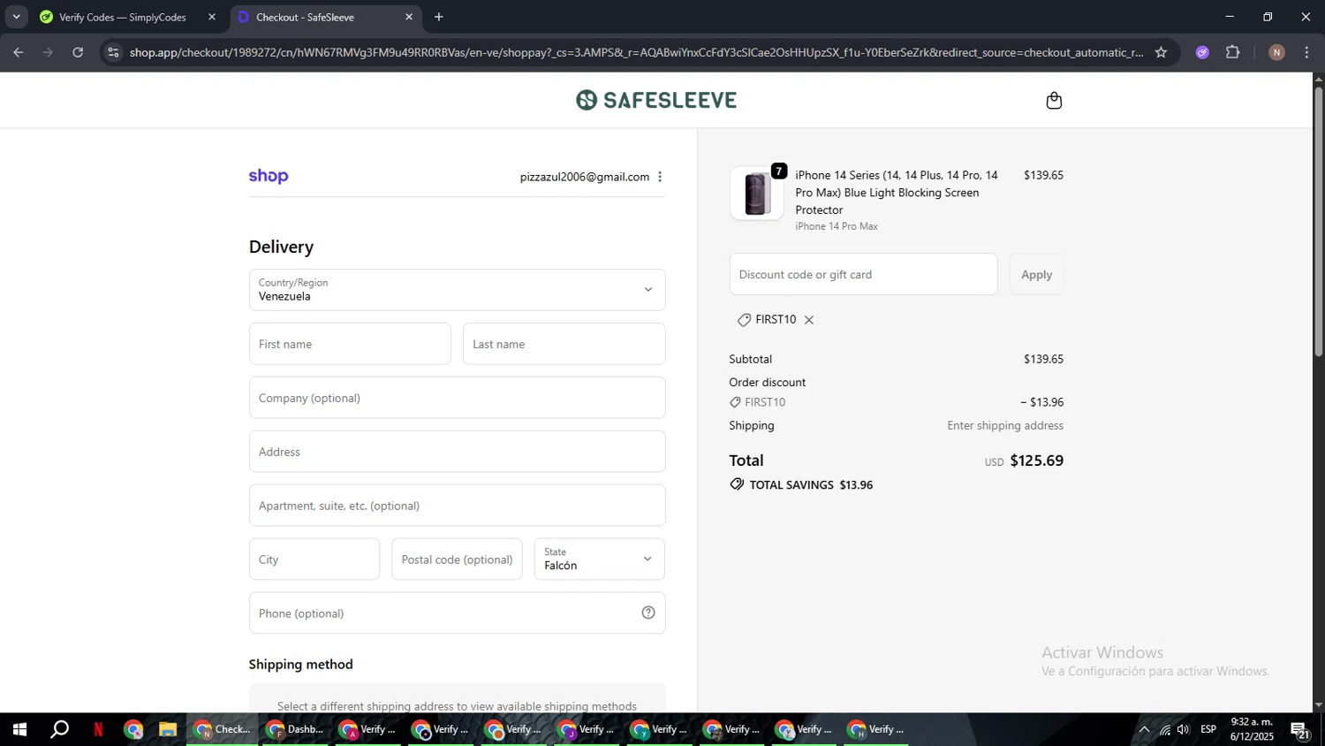Screen dimensions: 1325x746
Task: Open the volume speaker tray icon
Action: pos(1184,730)
